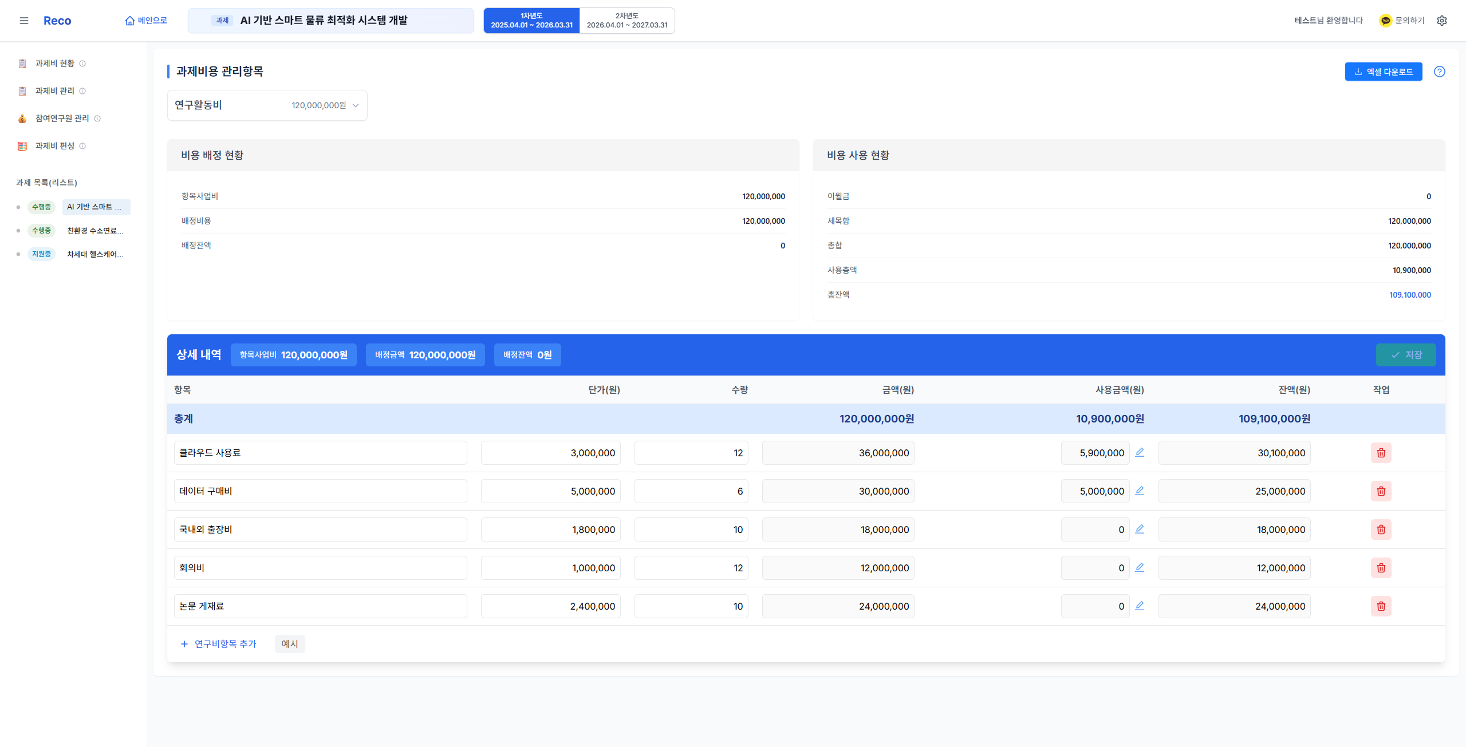Click the settings gear icon
The width and height of the screenshot is (1466, 747).
[1442, 21]
